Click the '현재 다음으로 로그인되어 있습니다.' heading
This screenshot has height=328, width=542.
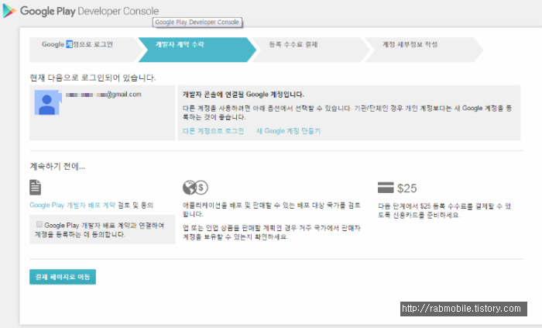point(93,78)
